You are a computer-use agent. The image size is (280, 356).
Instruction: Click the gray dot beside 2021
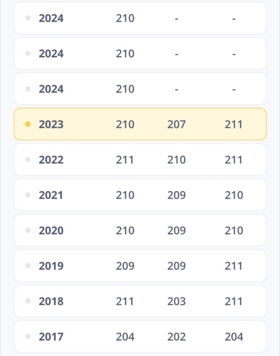[28, 195]
